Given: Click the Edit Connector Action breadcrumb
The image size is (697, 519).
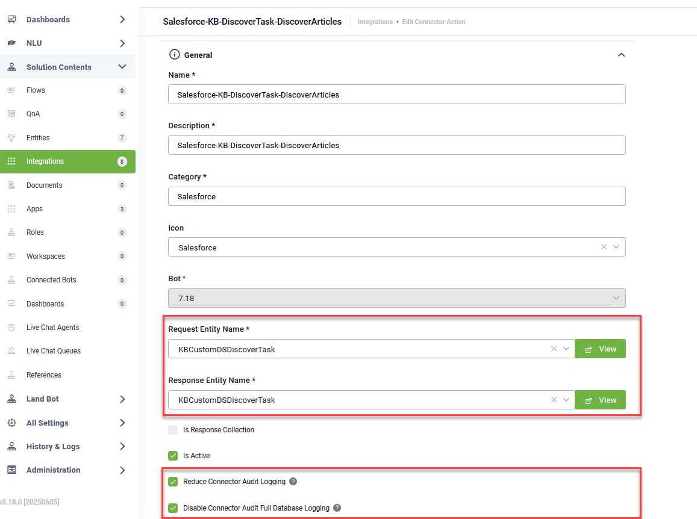Looking at the screenshot, I should click(434, 22).
